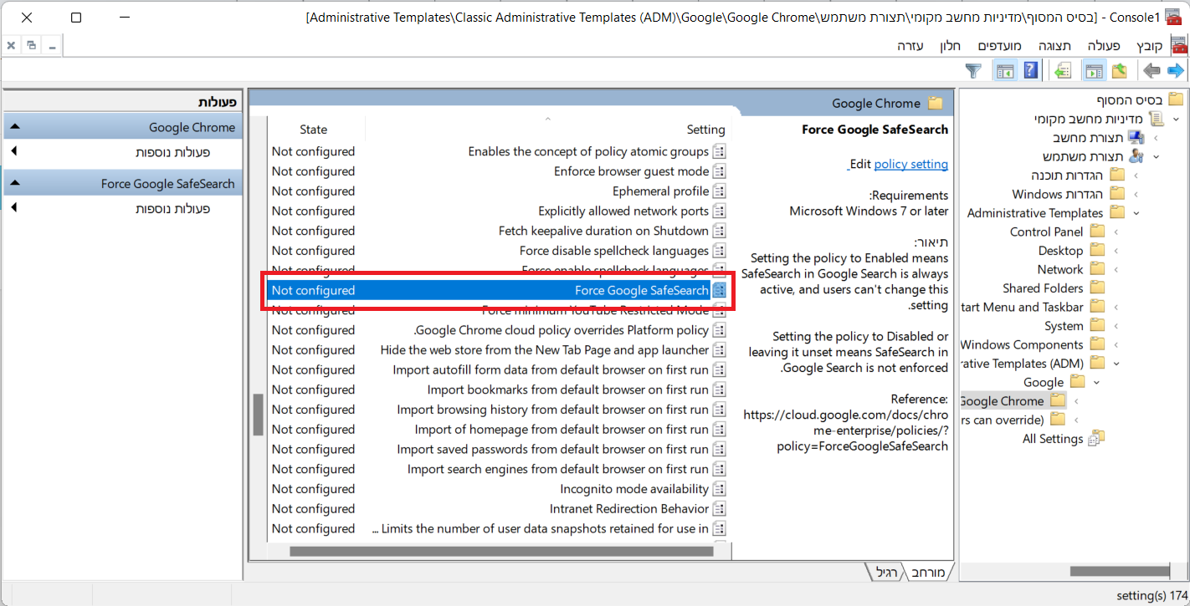Screen dimensions: 1190x606
Task: Open the עזרה menu
Action: point(910,45)
